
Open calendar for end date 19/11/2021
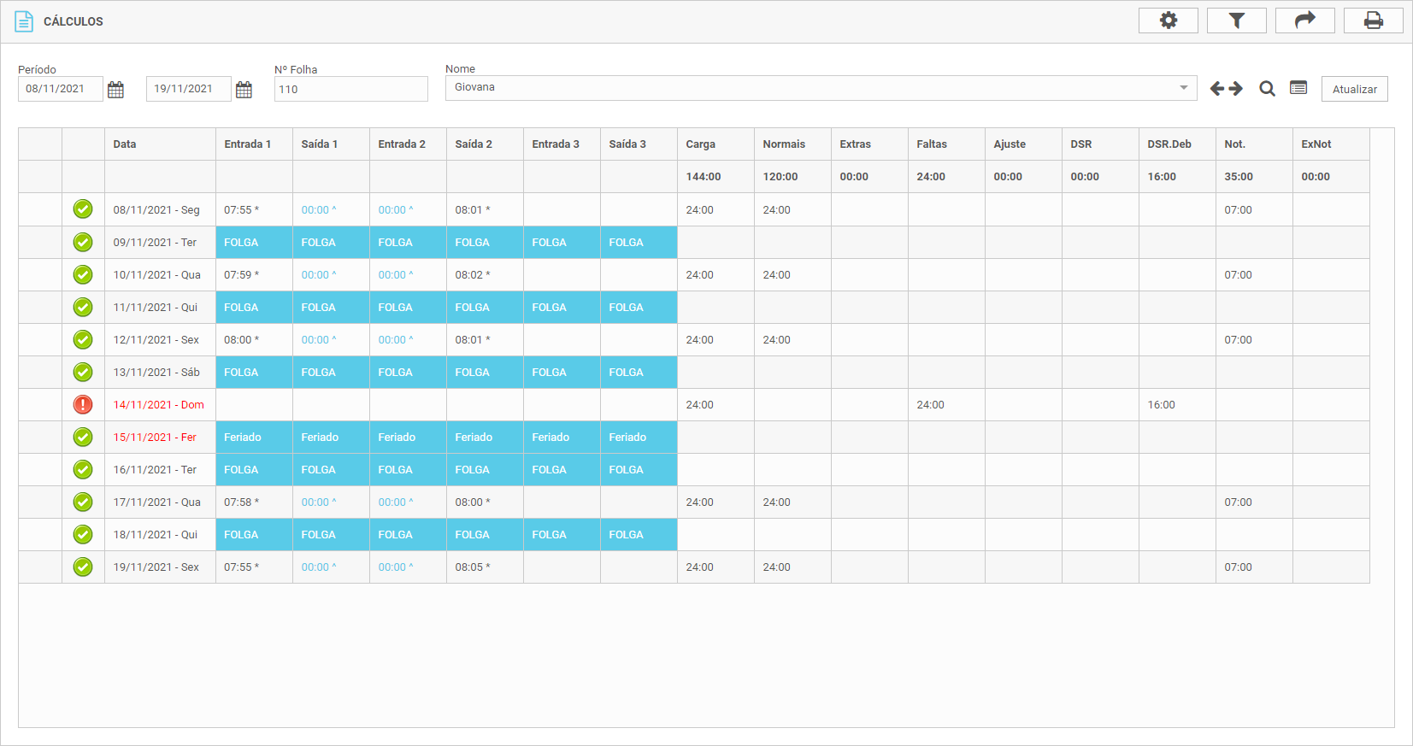pyautogui.click(x=244, y=90)
